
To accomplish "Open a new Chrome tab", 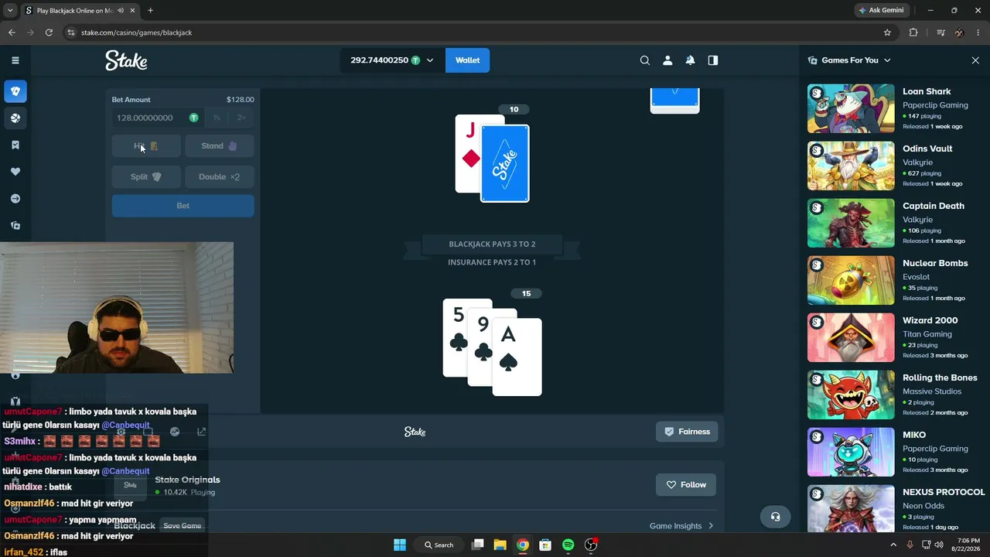I will [x=150, y=10].
